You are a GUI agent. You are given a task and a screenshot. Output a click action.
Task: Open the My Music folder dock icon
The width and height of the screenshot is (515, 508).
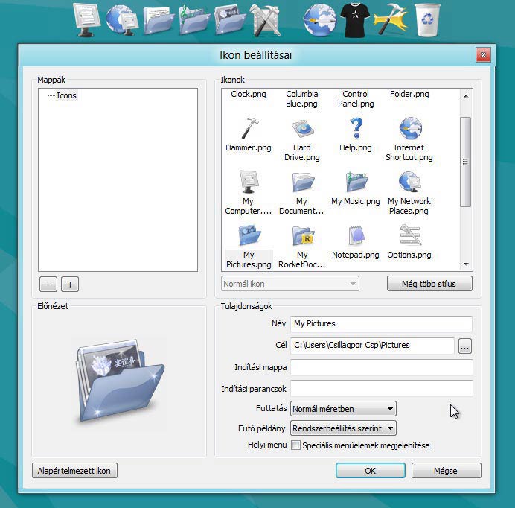click(194, 20)
